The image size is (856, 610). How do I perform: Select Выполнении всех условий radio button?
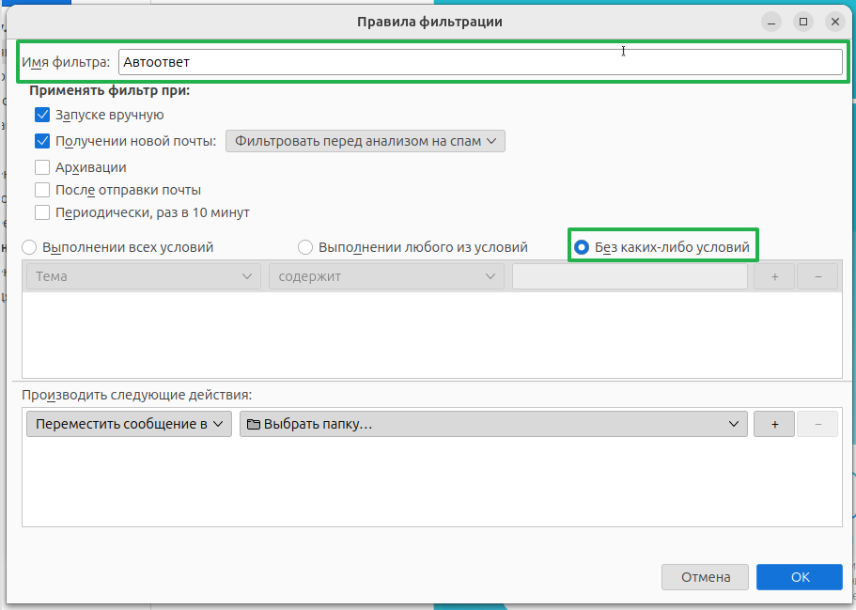[29, 247]
